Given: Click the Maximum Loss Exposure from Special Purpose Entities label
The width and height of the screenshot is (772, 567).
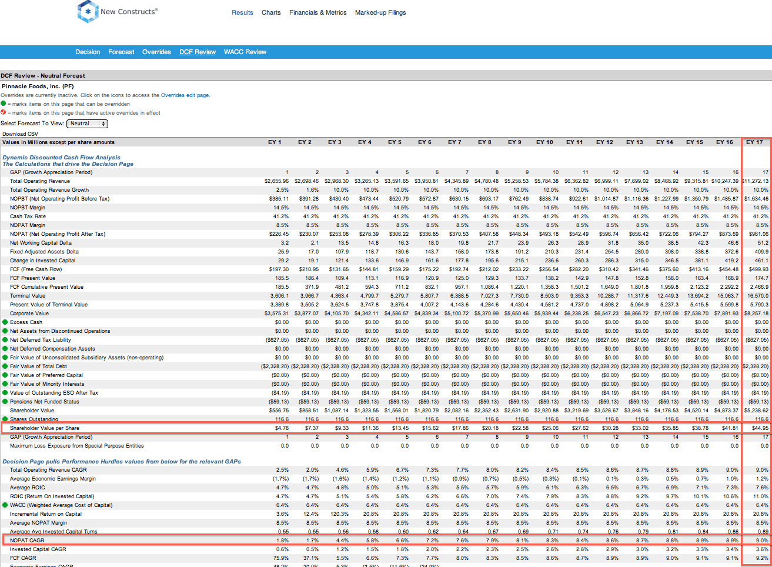Looking at the screenshot, I should click(x=77, y=446).
